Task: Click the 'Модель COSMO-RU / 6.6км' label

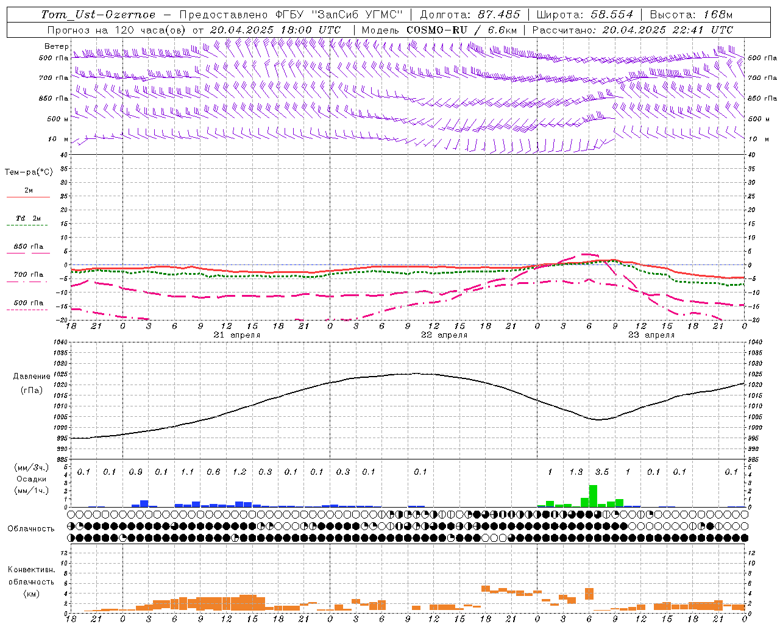Action: (x=439, y=30)
